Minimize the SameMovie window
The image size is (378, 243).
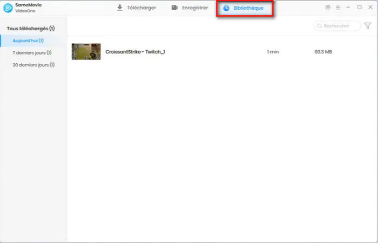click(x=348, y=7)
